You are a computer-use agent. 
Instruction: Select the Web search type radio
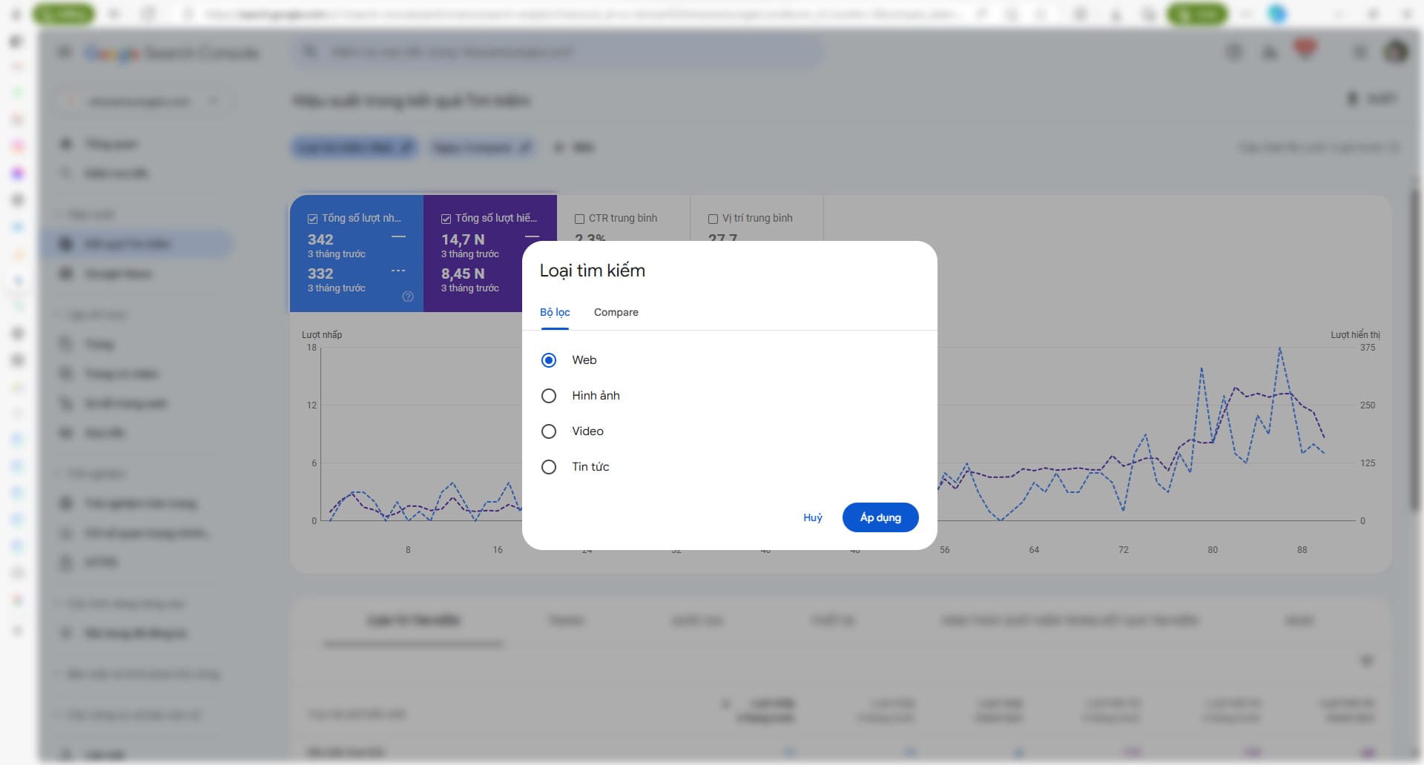pos(549,360)
